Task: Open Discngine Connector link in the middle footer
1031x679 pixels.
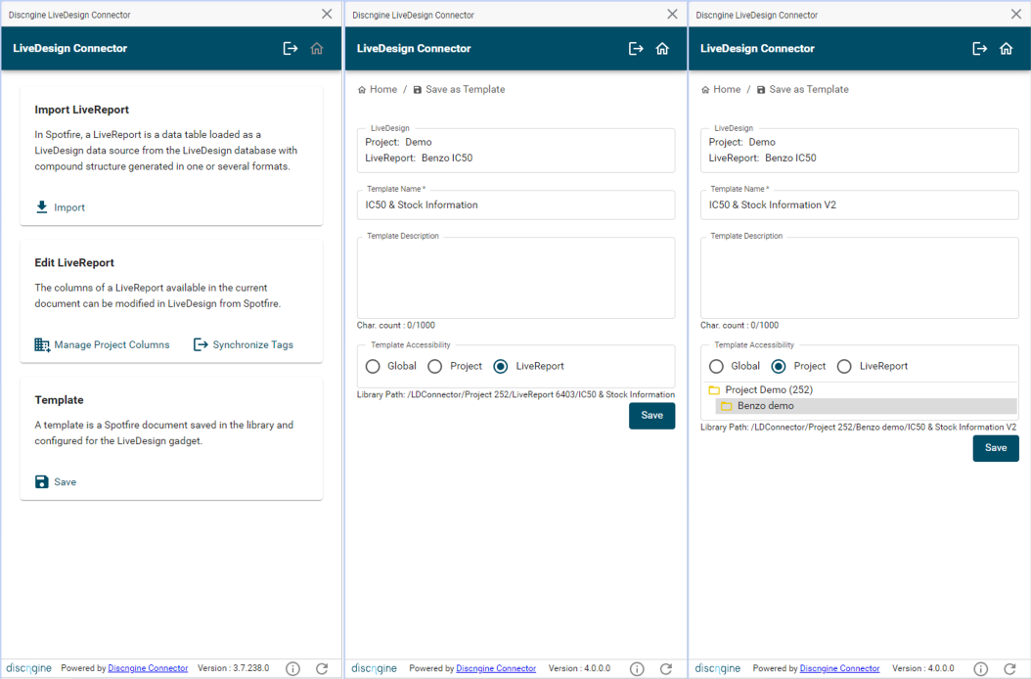Action: click(x=496, y=668)
